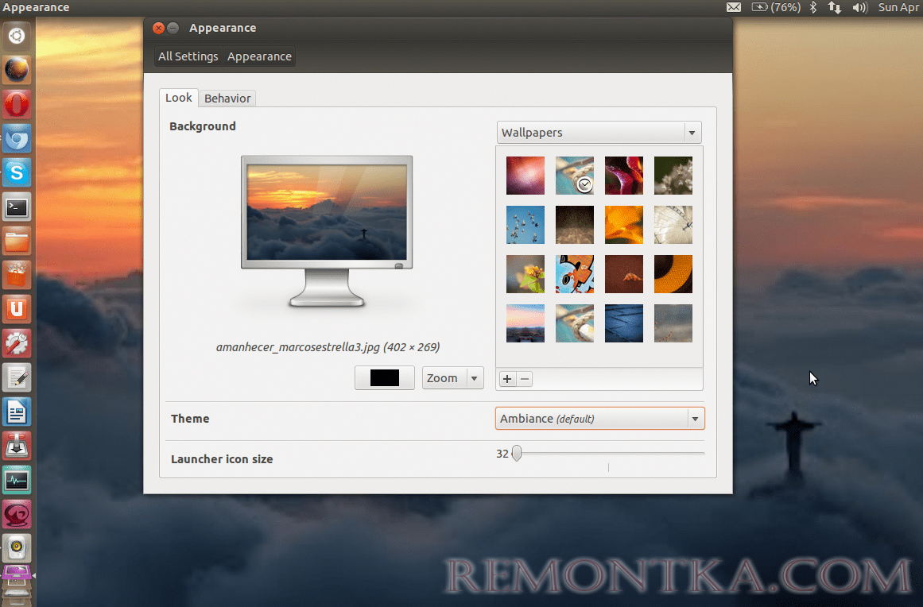The width and height of the screenshot is (923, 607).
Task: Select the gray blurry twig wallpaper
Action: [673, 323]
